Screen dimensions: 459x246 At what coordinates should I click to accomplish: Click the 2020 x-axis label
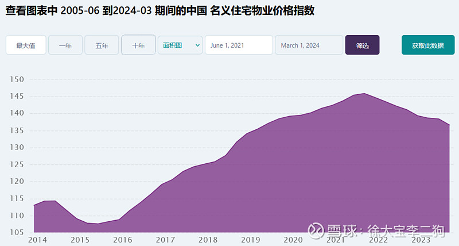293,240
